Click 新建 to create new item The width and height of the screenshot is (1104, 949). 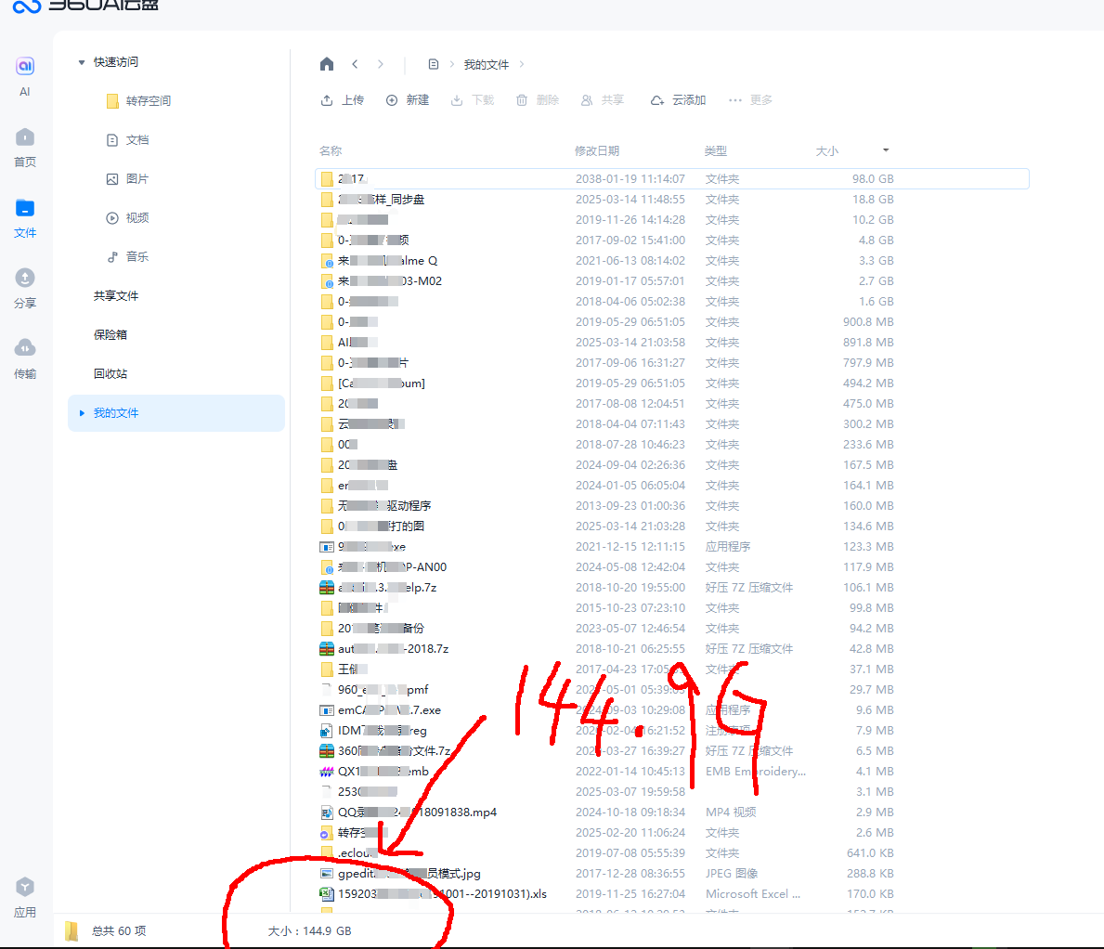408,100
